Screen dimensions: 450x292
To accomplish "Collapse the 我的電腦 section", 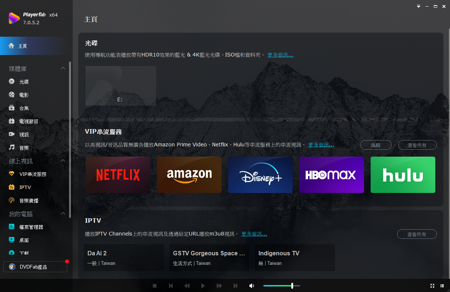I will point(63,213).
